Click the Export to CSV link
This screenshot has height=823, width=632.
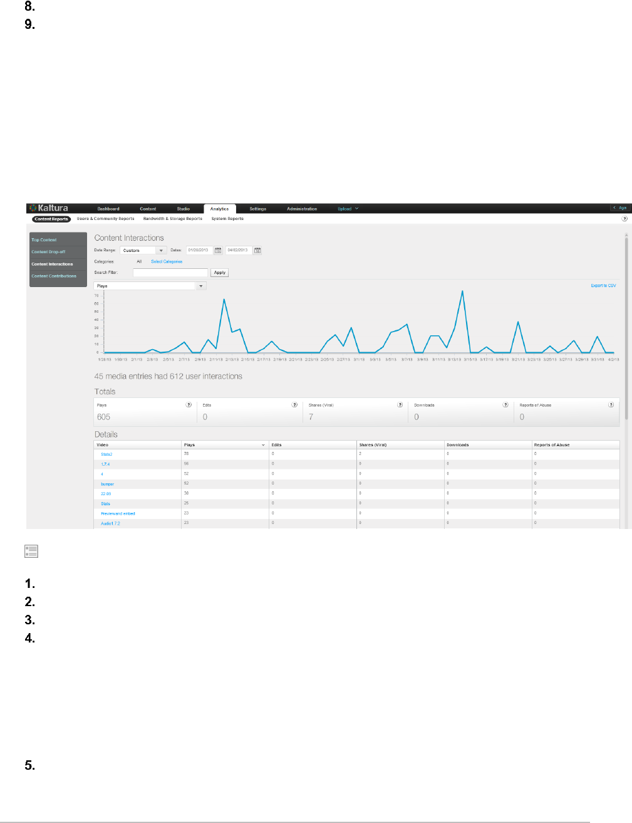tap(603, 286)
